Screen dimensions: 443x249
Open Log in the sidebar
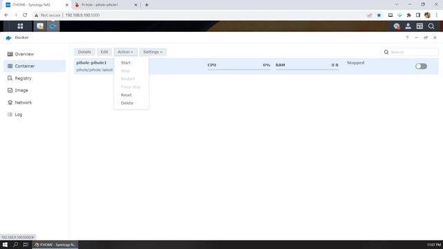[x=35, y=115]
